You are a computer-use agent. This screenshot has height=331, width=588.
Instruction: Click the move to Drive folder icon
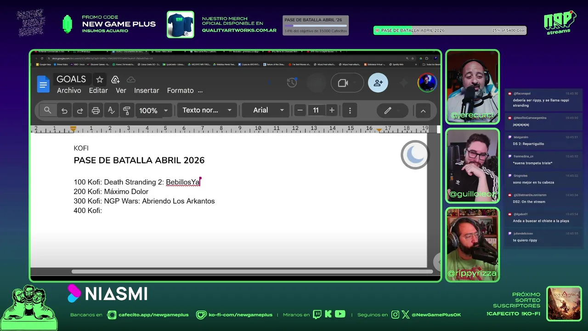[x=115, y=80]
